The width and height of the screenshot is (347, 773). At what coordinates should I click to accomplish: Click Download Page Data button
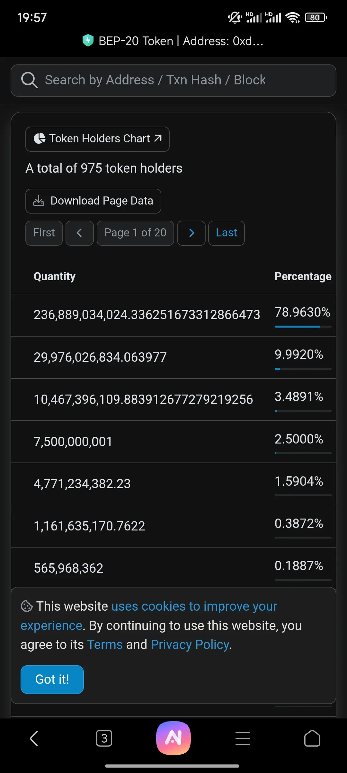93,201
